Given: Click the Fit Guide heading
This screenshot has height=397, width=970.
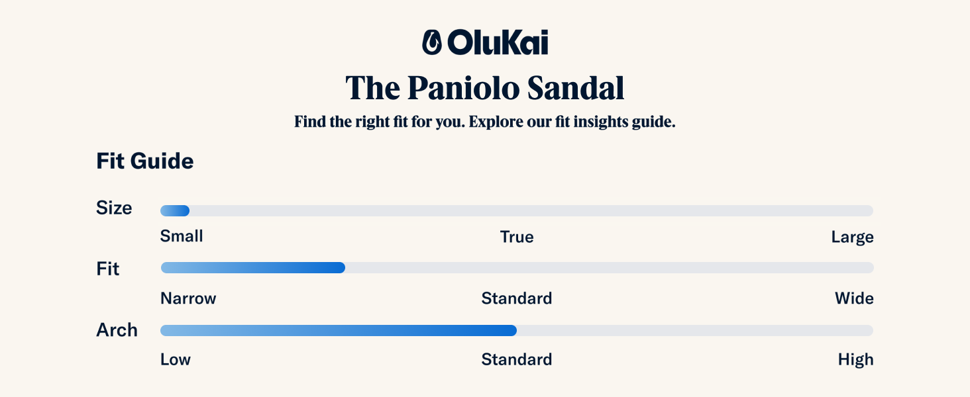Looking at the screenshot, I should coord(145,161).
